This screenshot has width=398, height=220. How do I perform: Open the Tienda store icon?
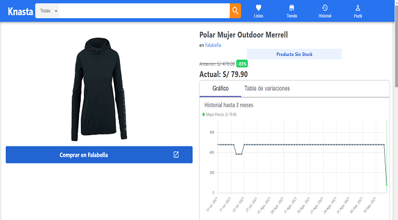click(x=292, y=8)
